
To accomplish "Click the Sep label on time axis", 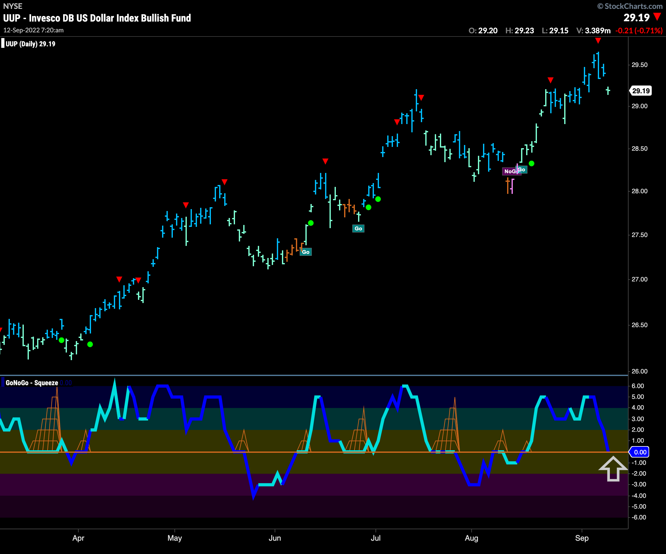I will click(582, 538).
